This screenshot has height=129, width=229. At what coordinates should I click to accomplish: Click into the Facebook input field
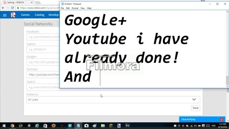(43, 37)
